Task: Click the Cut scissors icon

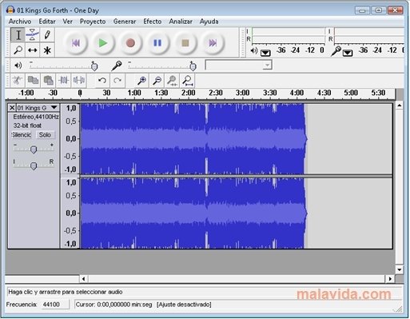Action: point(18,80)
